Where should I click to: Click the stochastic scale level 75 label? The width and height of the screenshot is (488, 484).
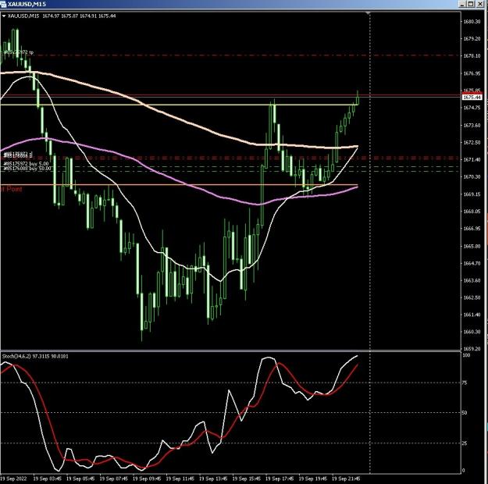point(465,383)
